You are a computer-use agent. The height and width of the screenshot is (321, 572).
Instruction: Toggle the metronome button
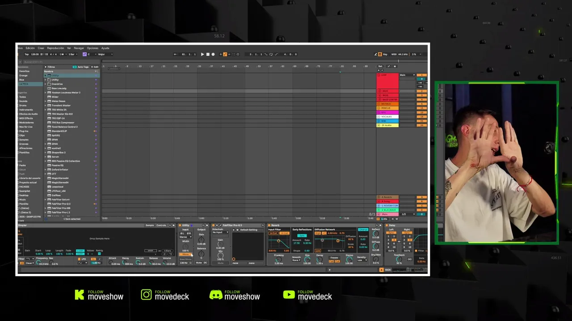point(62,54)
